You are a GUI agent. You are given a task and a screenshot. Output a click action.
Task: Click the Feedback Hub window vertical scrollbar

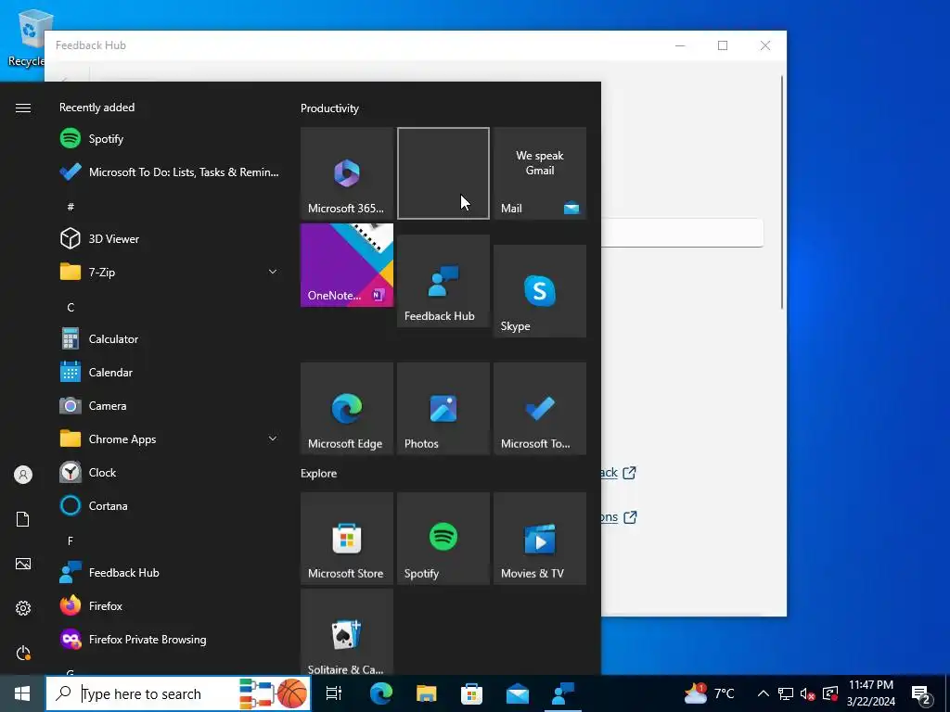point(781,191)
